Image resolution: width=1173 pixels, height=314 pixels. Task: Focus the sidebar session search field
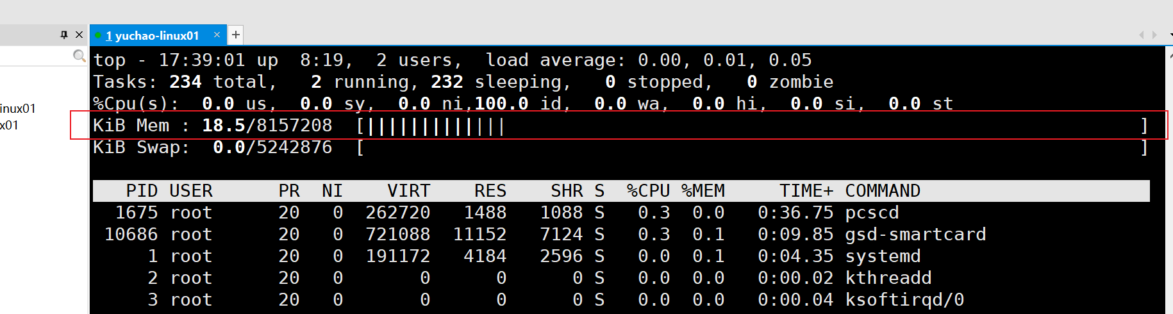[x=35, y=56]
